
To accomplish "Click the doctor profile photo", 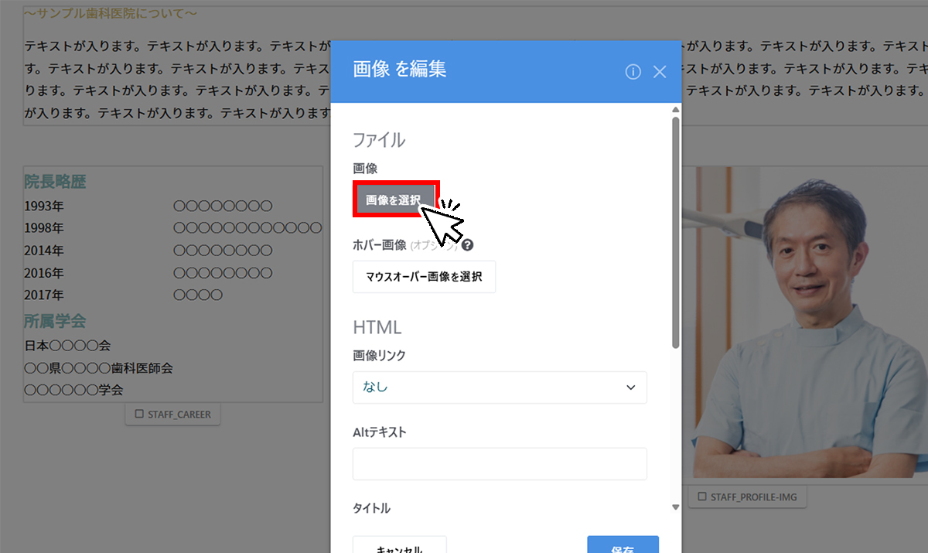I will (810, 323).
